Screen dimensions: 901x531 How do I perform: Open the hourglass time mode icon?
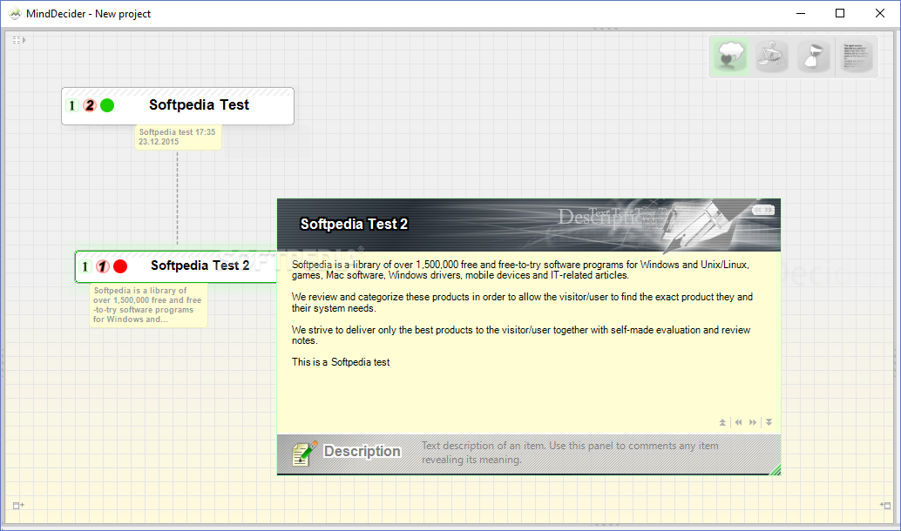click(x=813, y=57)
